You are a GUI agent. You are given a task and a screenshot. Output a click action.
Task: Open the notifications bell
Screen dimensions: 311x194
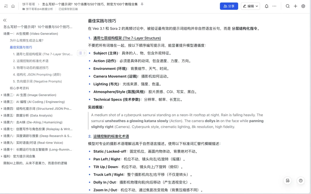(267, 6)
